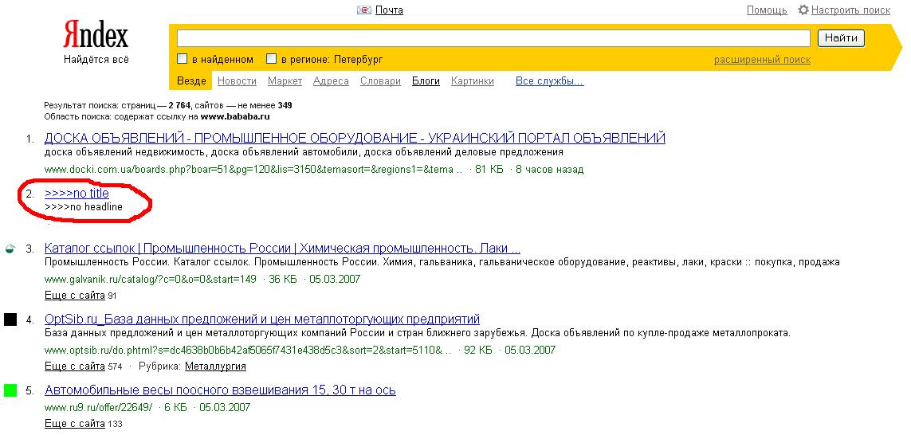911x435 pixels.
Task: Click the green-white favicon beside result 3
Action: click(x=10, y=249)
